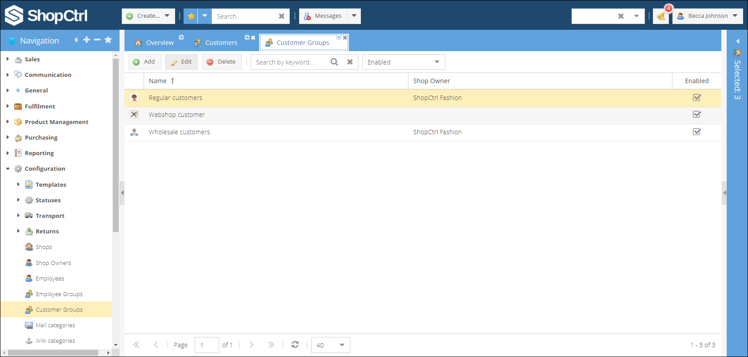
Task: Collapse the right panel splitter arrow
Action: 724,193
